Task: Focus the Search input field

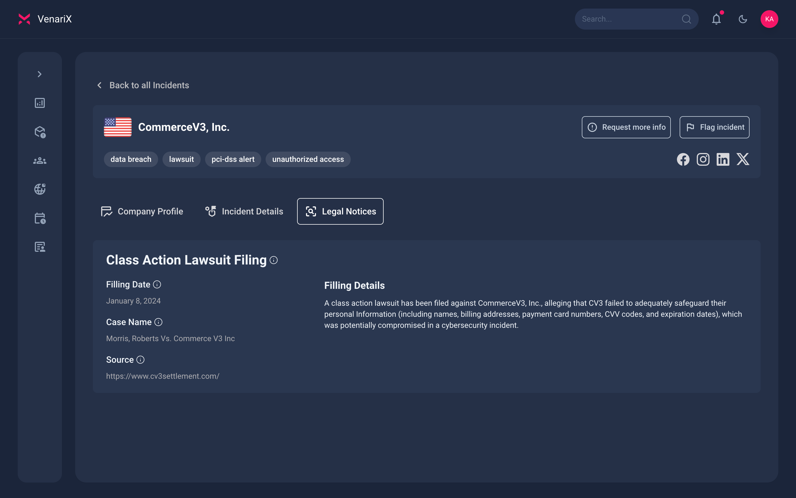Action: click(x=637, y=19)
